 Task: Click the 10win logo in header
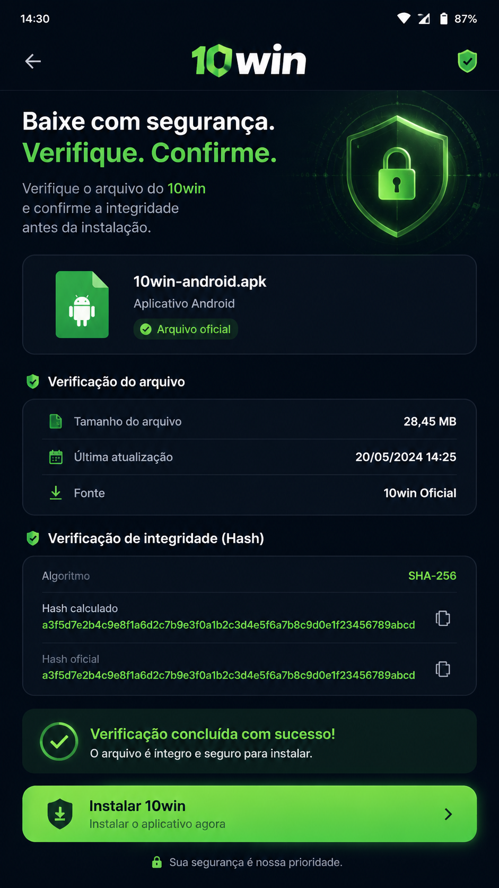pos(249,61)
